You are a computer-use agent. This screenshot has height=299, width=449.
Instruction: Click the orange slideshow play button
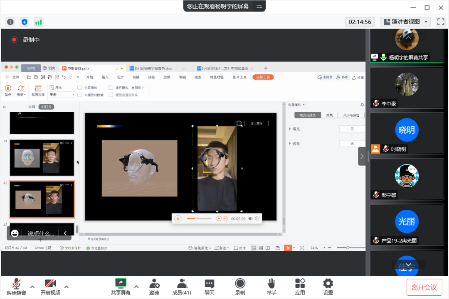[x=288, y=248]
